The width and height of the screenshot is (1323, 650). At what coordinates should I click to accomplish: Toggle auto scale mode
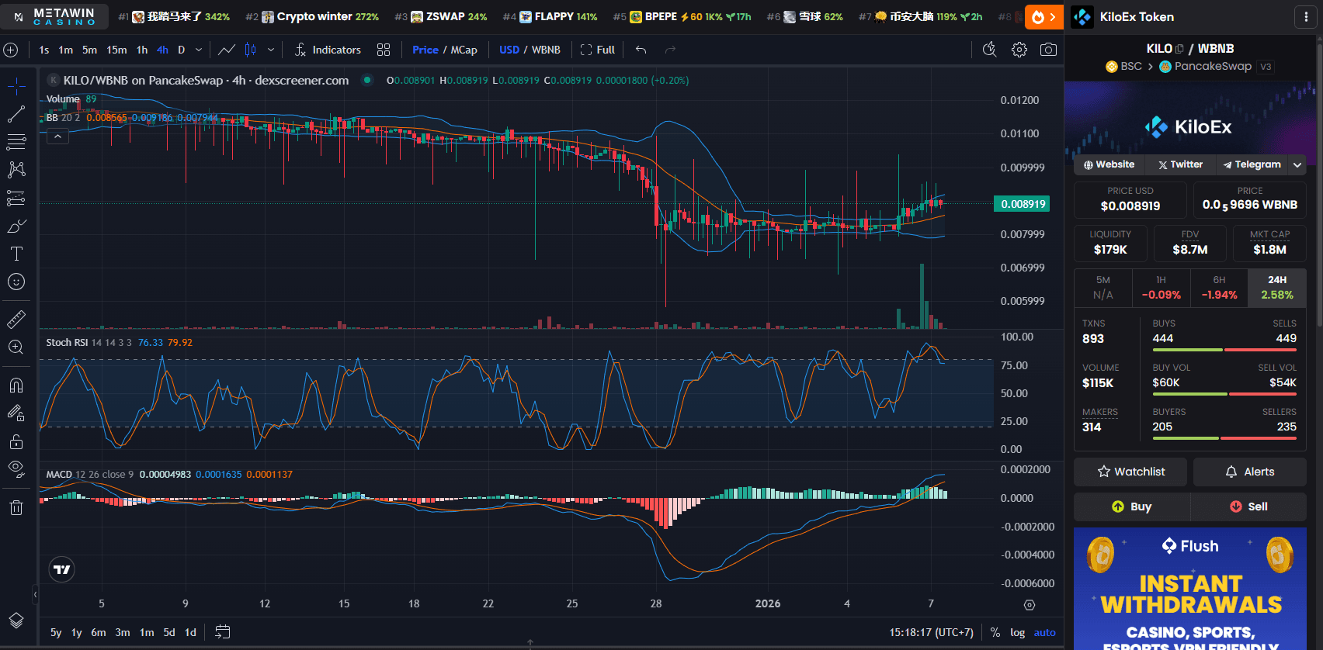[1044, 632]
